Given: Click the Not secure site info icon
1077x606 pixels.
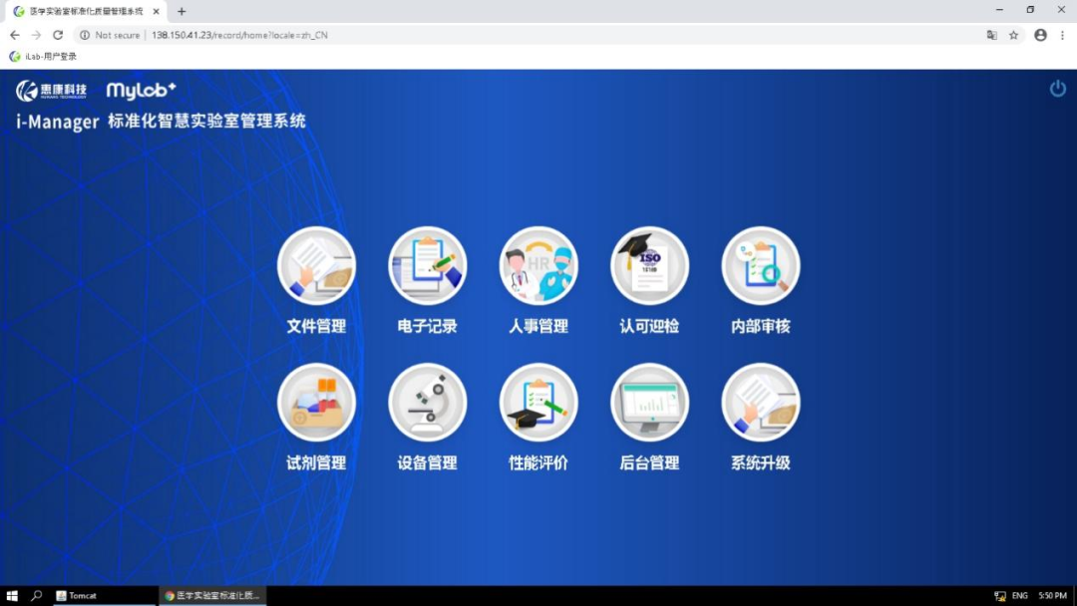Looking at the screenshot, I should [85, 35].
